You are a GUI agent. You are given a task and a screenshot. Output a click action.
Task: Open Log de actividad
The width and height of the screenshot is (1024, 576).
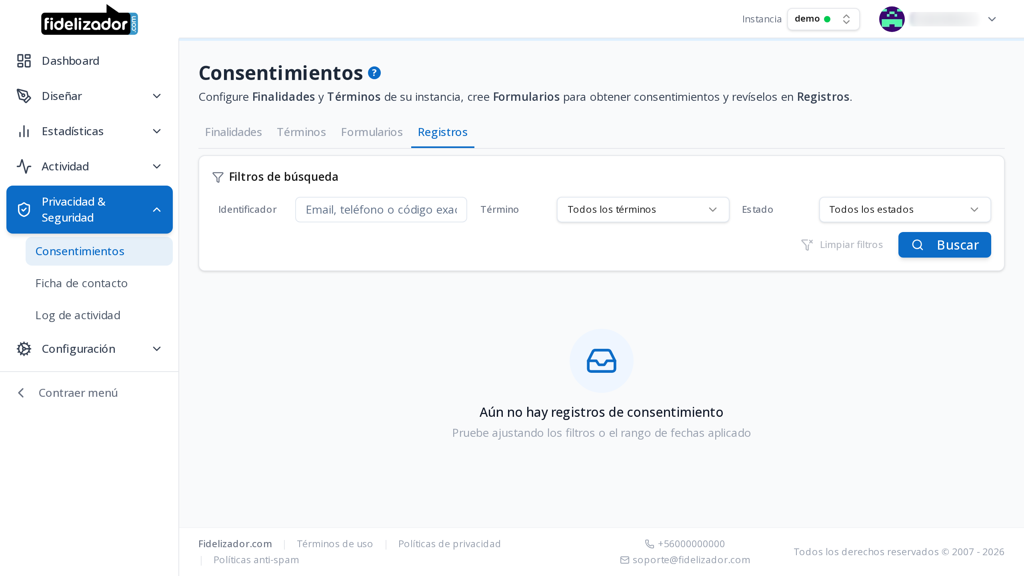99,315
